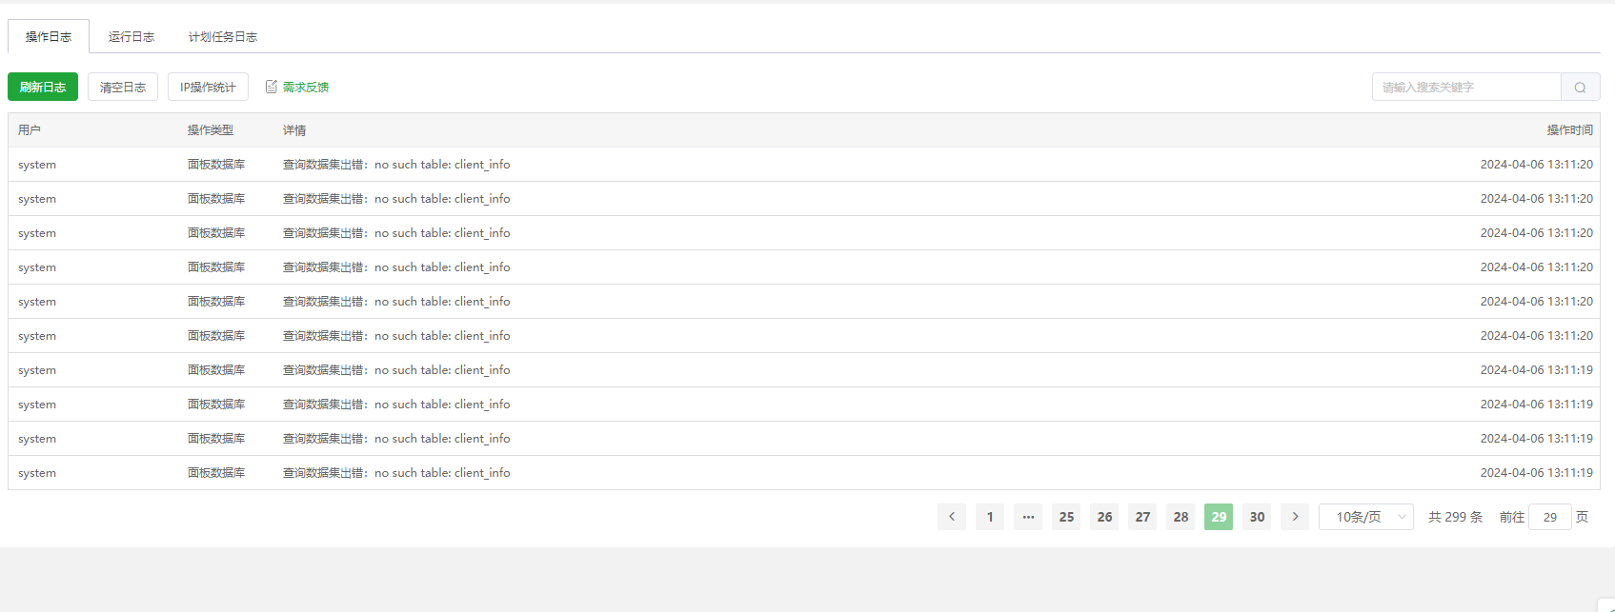Switch to 计划任务日志 tab
Image resolution: width=1615 pixels, height=612 pixels.
tap(223, 36)
